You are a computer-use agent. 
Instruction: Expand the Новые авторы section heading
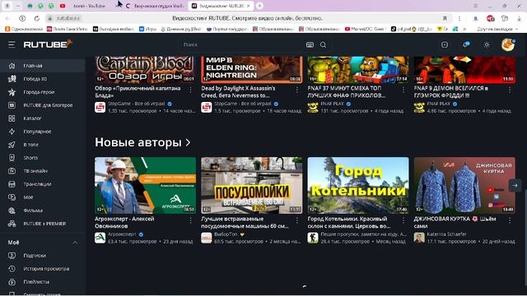(142, 142)
